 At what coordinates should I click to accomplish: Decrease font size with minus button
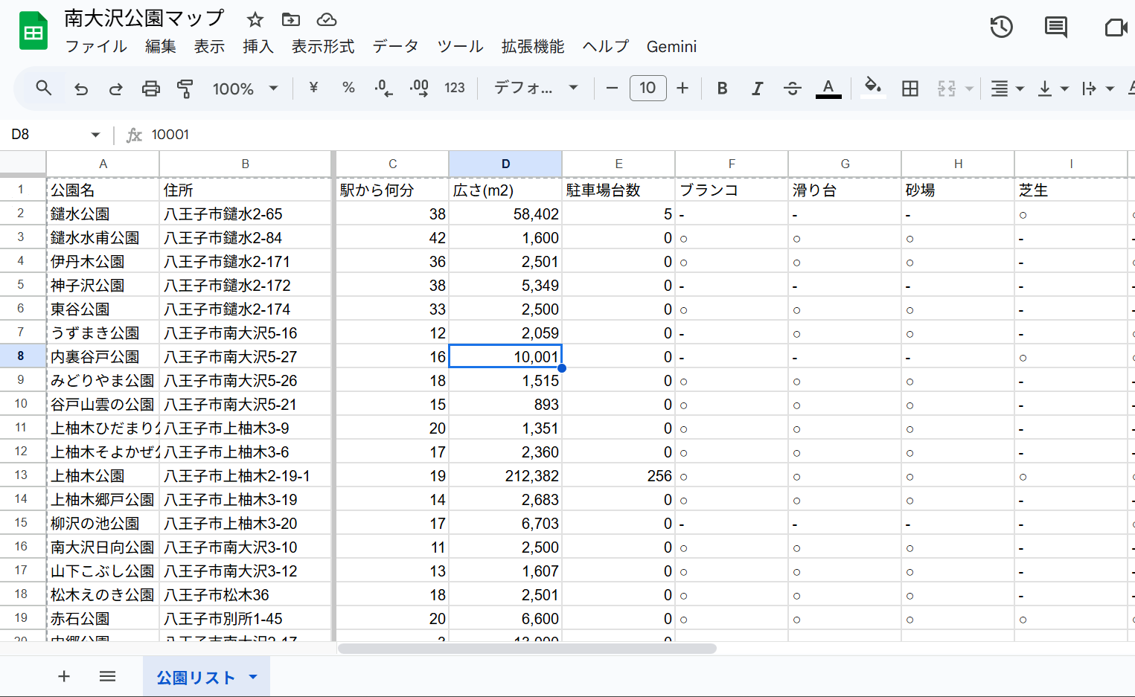tap(613, 88)
